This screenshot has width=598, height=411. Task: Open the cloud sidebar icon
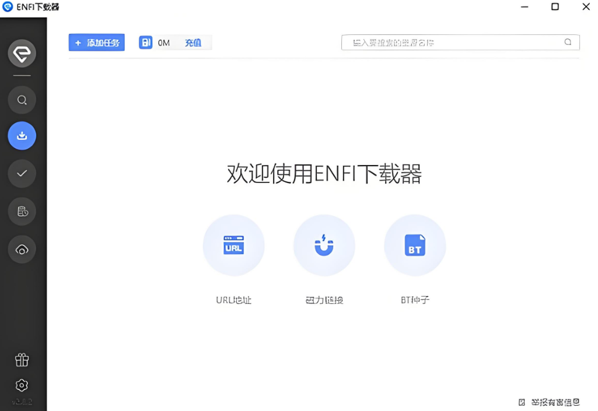click(x=22, y=250)
